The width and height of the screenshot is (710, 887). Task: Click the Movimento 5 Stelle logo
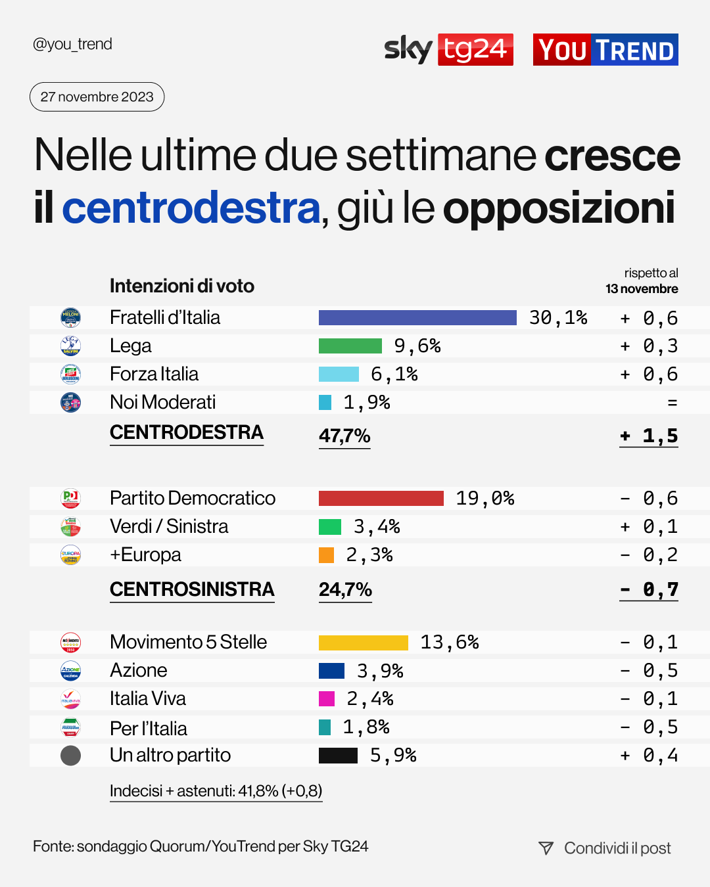coord(70,642)
